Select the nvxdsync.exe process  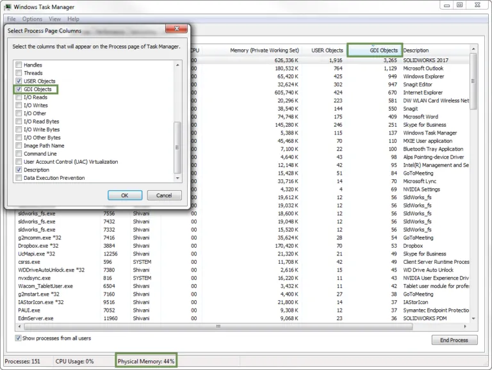click(x=243, y=278)
